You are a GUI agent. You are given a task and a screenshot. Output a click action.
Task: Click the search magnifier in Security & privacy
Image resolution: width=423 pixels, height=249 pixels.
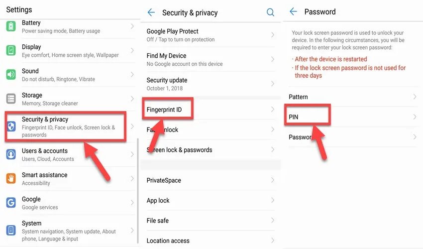[x=270, y=12]
